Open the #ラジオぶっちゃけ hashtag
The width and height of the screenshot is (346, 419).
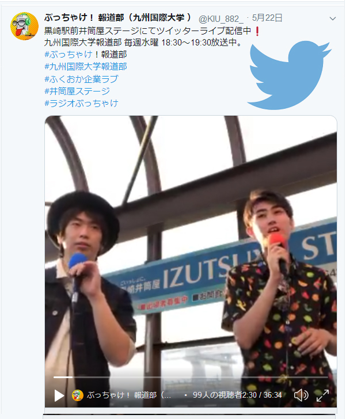(81, 103)
